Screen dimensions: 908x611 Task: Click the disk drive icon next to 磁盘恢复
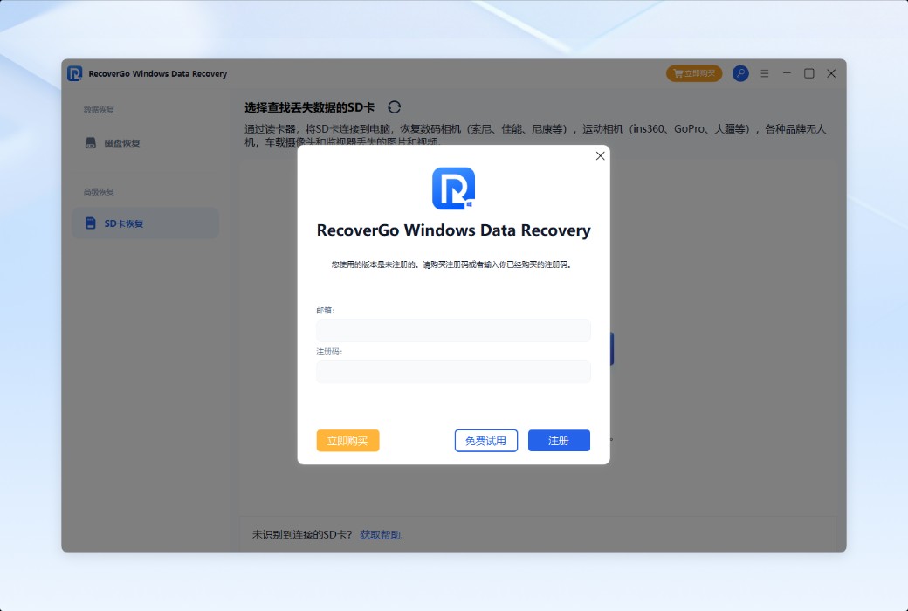pos(90,142)
